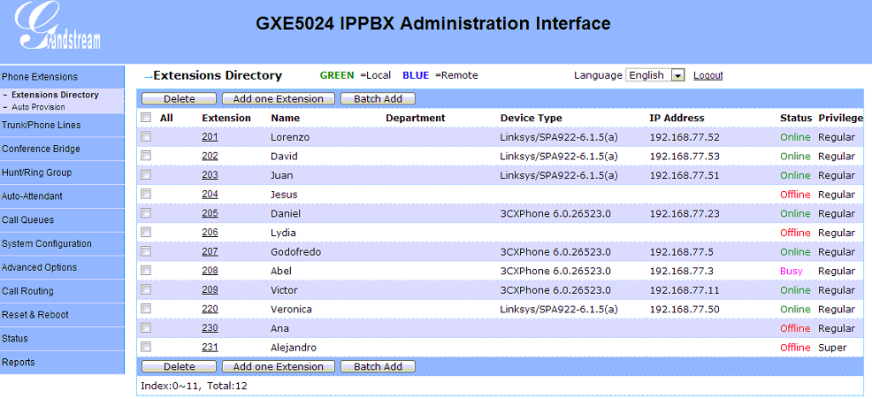Click top Add one Extension button
This screenshot has width=872, height=399.
278,98
